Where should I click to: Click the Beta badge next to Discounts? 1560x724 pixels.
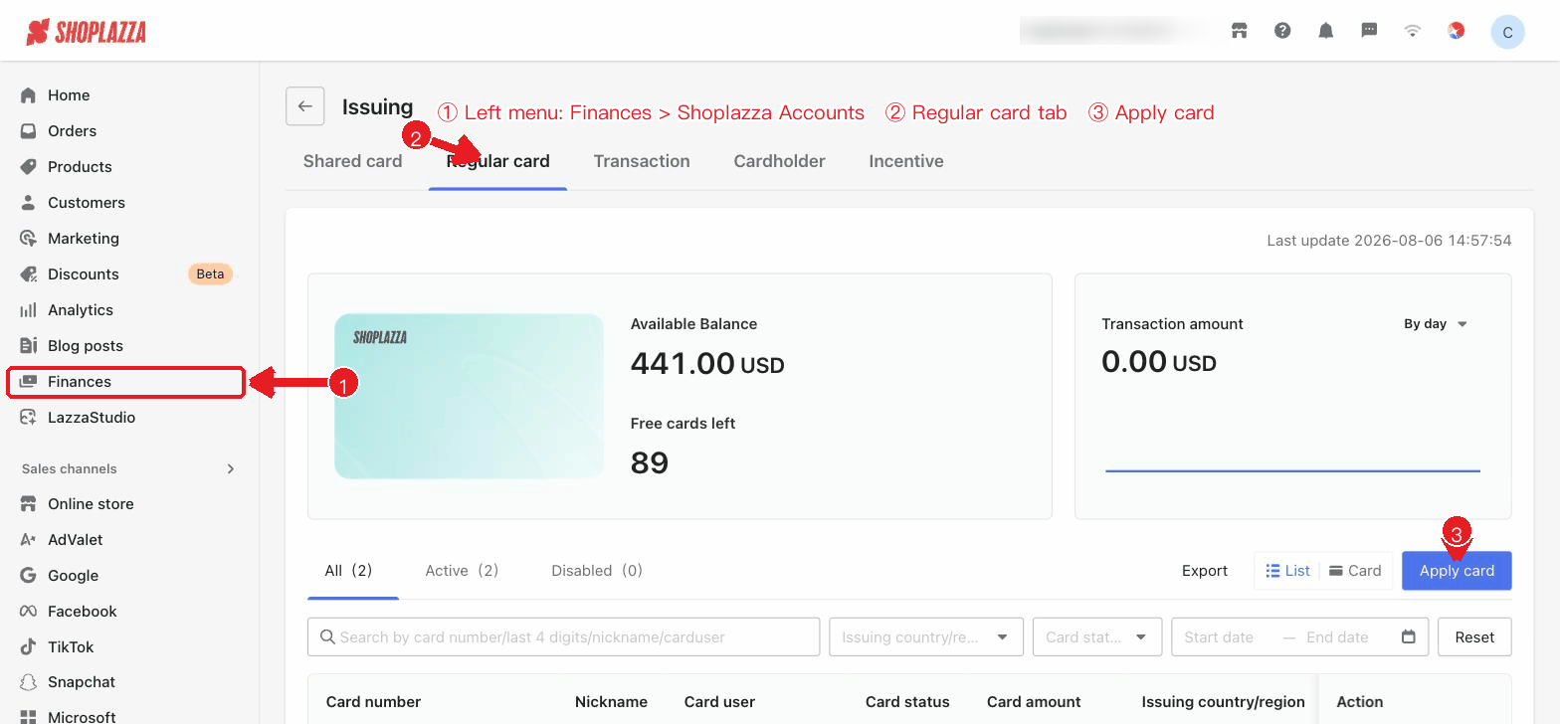(x=210, y=274)
